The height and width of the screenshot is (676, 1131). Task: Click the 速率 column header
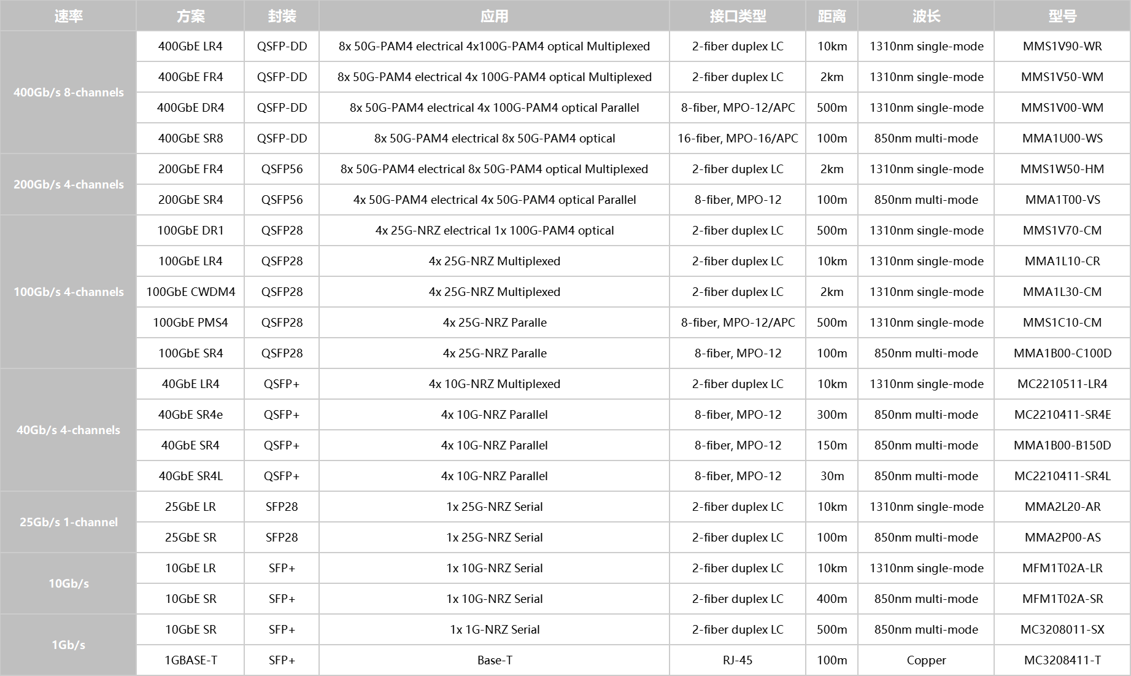[x=68, y=16]
